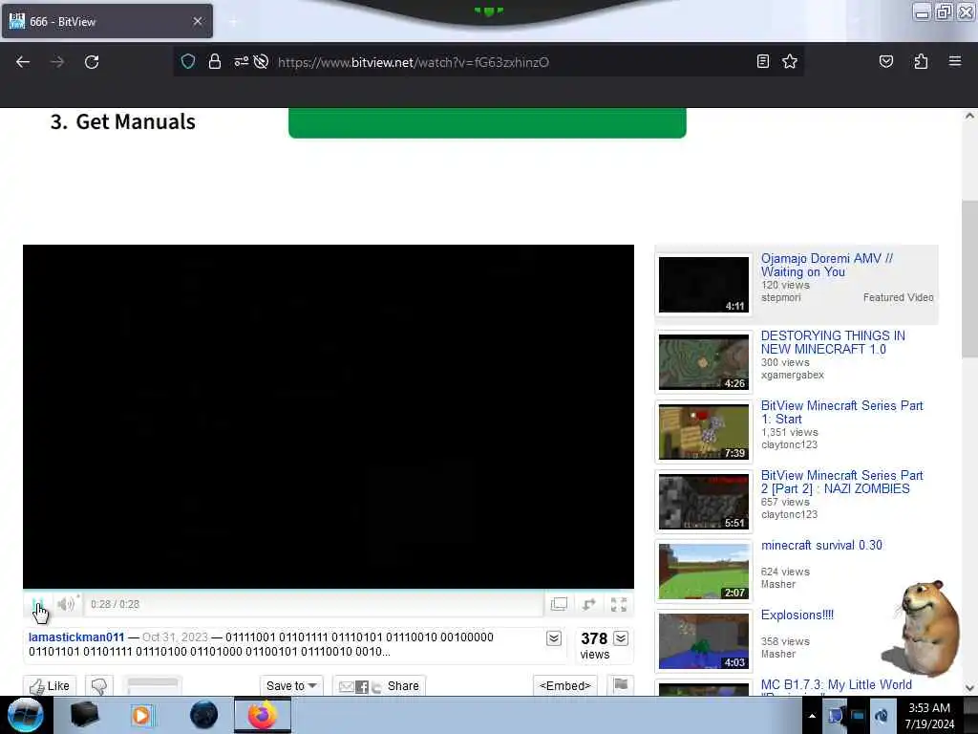
Task: Open 'Explosions!!!!' video link
Action: click(x=797, y=615)
